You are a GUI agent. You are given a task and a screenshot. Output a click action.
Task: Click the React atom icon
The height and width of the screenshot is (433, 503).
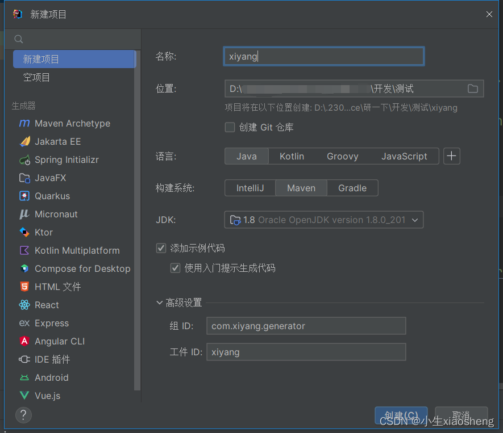coord(24,305)
